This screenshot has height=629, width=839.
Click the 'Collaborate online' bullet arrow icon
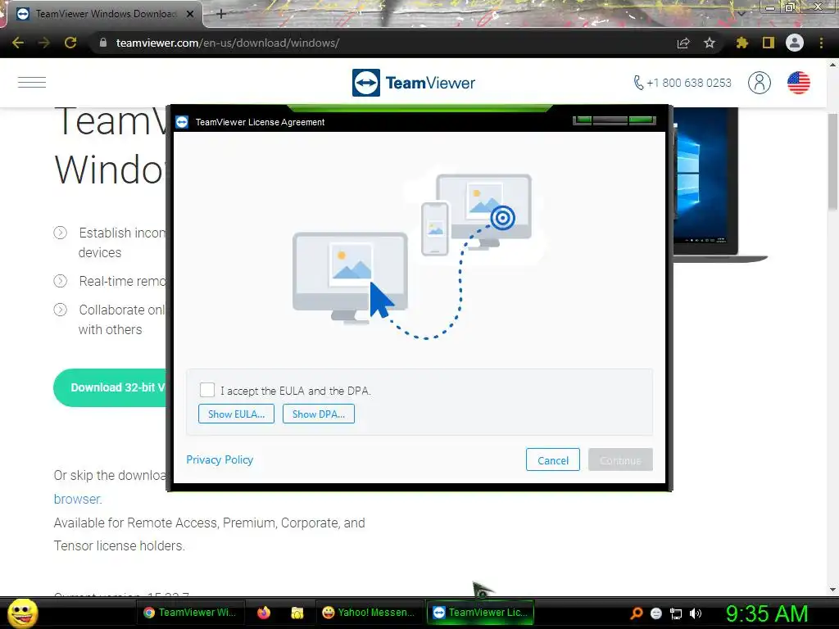pyautogui.click(x=61, y=310)
